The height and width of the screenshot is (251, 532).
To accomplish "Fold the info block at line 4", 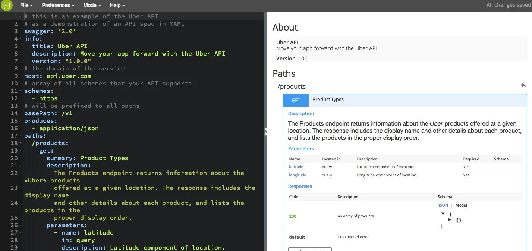I will pyautogui.click(x=21, y=39).
